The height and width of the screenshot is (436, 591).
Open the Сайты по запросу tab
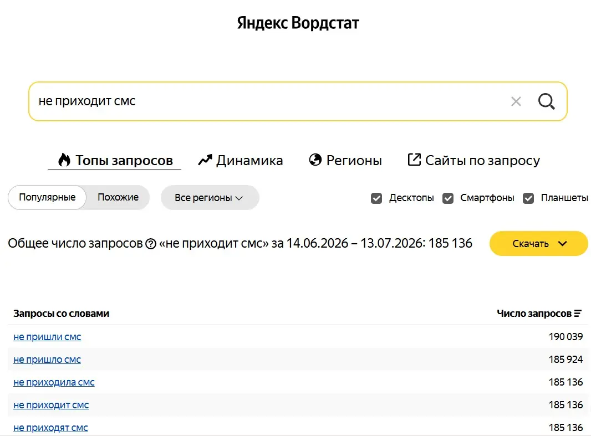coord(474,161)
